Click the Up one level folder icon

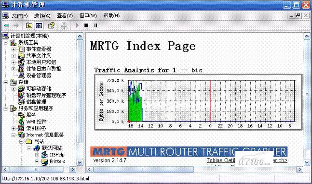click(29, 25)
